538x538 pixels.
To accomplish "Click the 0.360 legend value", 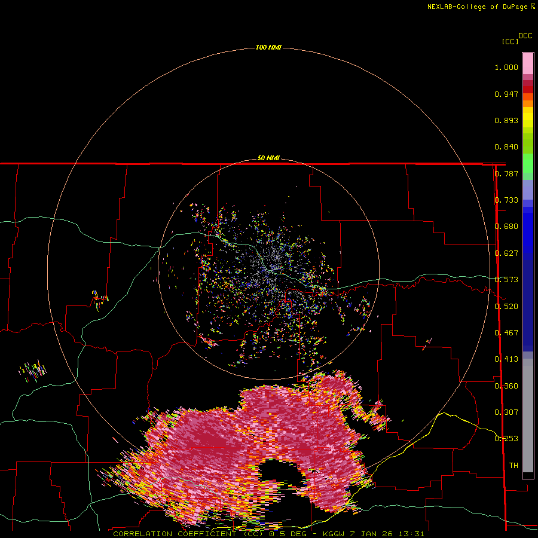I will [x=506, y=386].
